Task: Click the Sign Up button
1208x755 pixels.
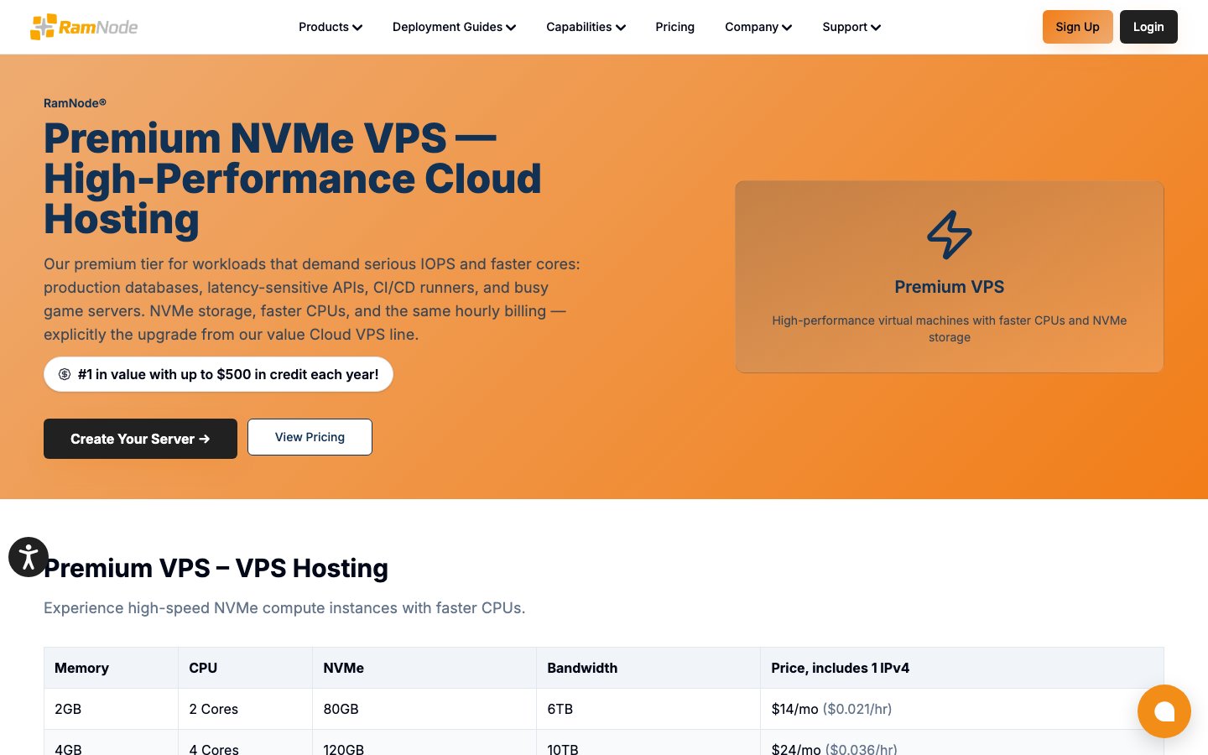Action: coord(1078,27)
